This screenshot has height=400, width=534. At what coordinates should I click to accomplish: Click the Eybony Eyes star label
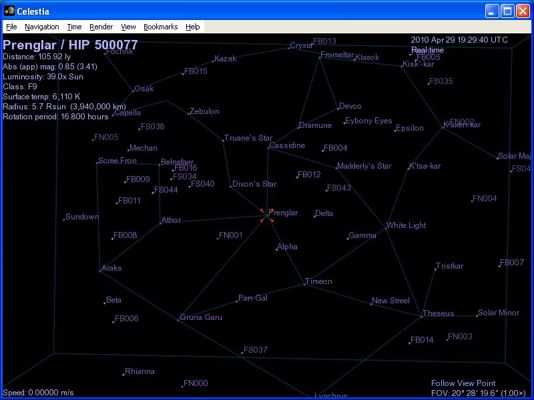tap(368, 121)
